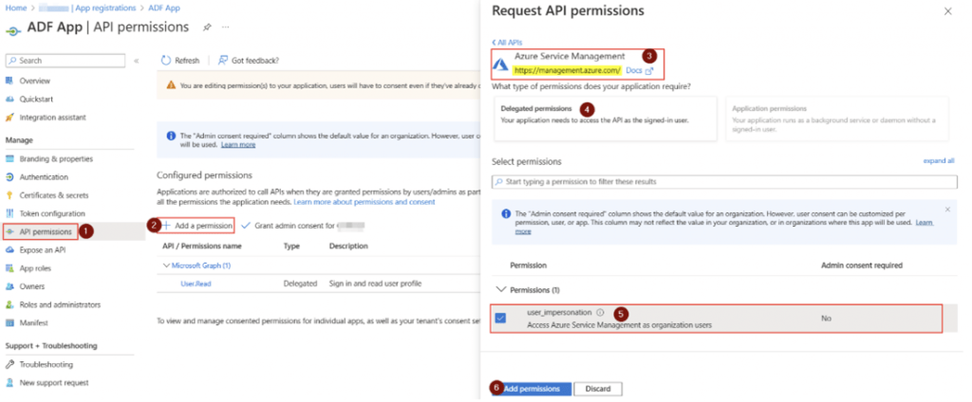Open the Overview sidebar item
The width and height of the screenshot is (972, 402).
pyautogui.click(x=35, y=82)
